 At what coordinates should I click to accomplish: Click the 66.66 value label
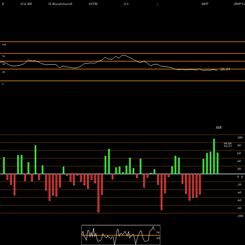coord(228,144)
